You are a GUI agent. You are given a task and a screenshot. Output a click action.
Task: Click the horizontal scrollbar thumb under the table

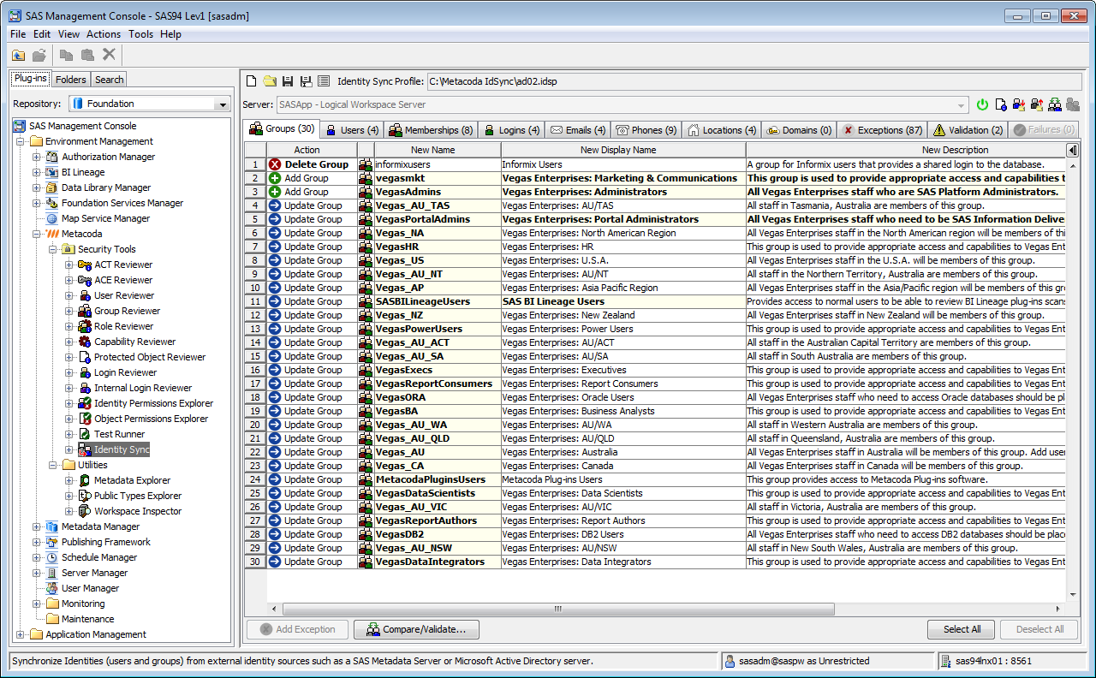pos(557,609)
